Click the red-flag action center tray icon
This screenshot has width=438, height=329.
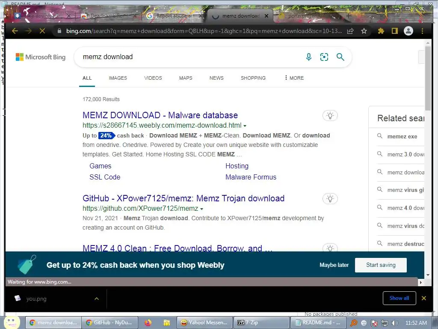[374, 323]
